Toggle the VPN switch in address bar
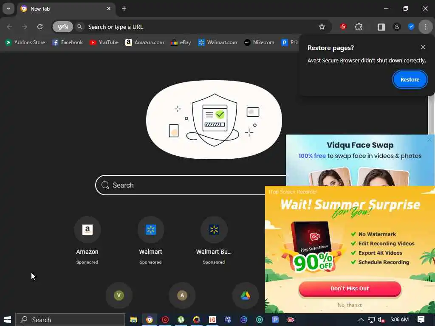The image size is (435, 326). click(63, 27)
